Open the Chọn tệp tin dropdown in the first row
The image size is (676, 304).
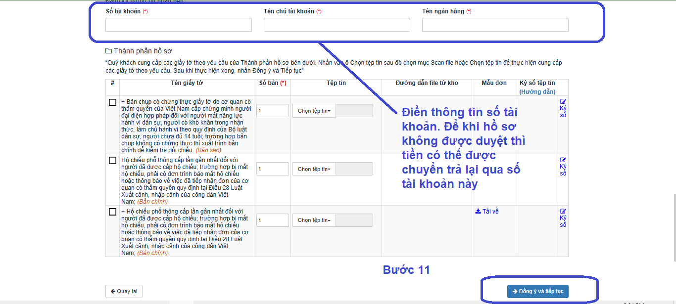point(314,111)
